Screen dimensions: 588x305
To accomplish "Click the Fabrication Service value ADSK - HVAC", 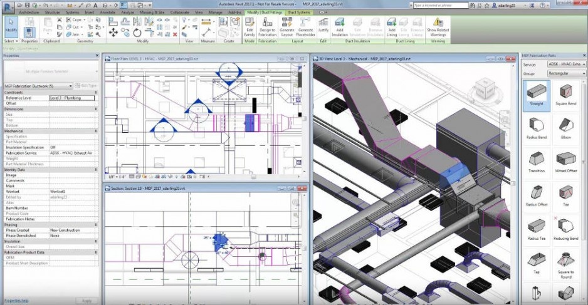I will (72, 153).
